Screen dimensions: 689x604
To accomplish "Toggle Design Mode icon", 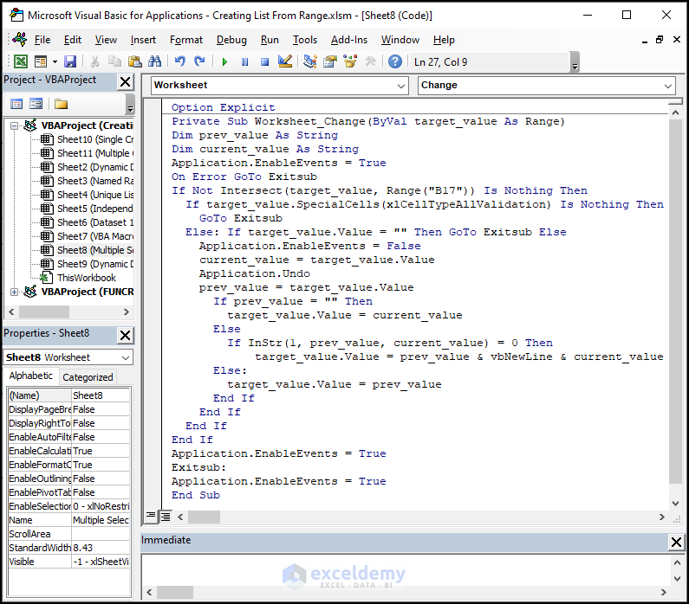I will click(287, 61).
